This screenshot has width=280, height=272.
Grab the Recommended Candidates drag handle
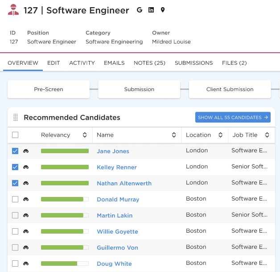pos(16,117)
